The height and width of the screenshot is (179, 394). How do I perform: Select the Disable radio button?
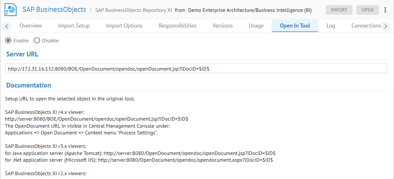[37, 40]
